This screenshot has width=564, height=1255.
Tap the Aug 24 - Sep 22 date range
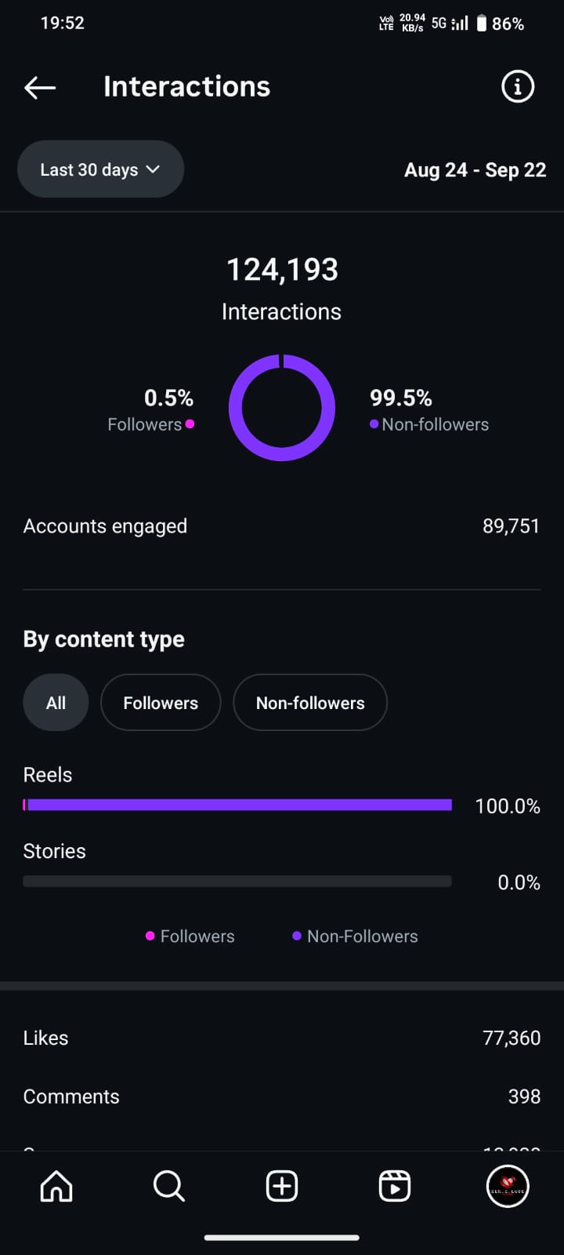point(475,170)
